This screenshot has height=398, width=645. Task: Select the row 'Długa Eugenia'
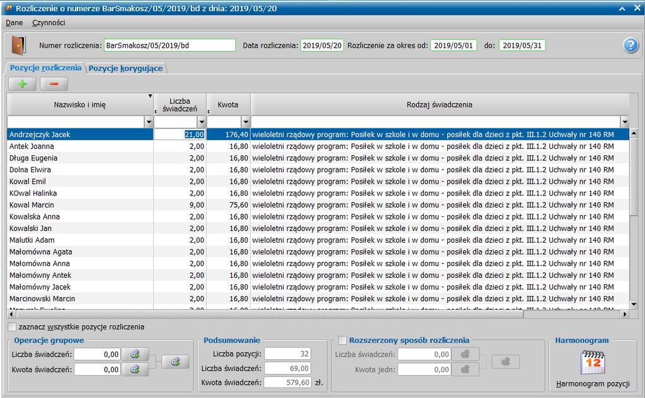pos(318,158)
